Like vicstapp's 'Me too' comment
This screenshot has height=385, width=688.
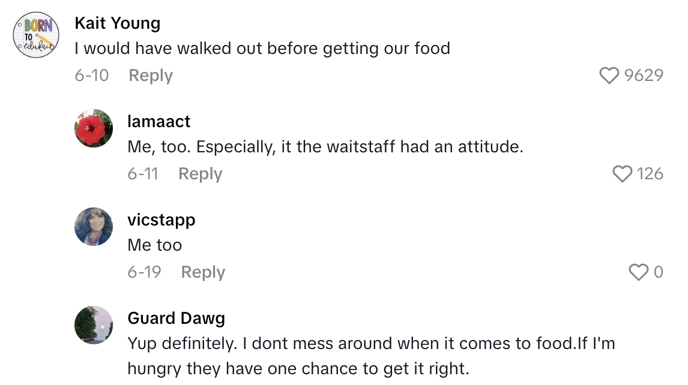click(x=638, y=272)
